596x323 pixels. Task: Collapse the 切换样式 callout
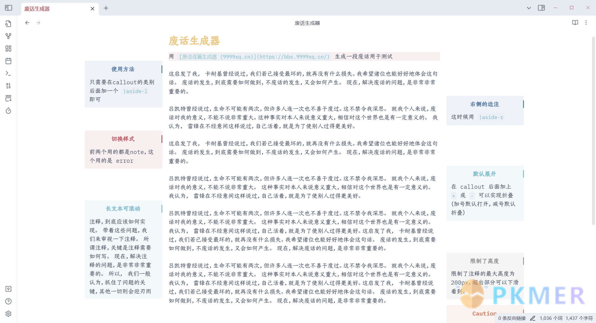(123, 139)
